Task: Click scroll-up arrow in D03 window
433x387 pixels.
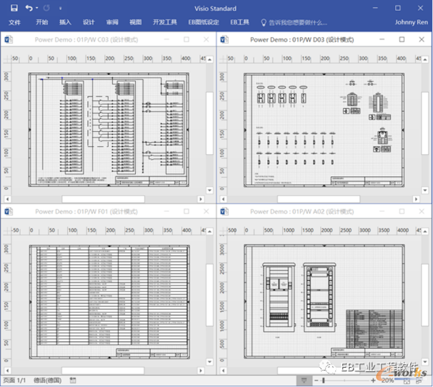Action: [x=425, y=59]
